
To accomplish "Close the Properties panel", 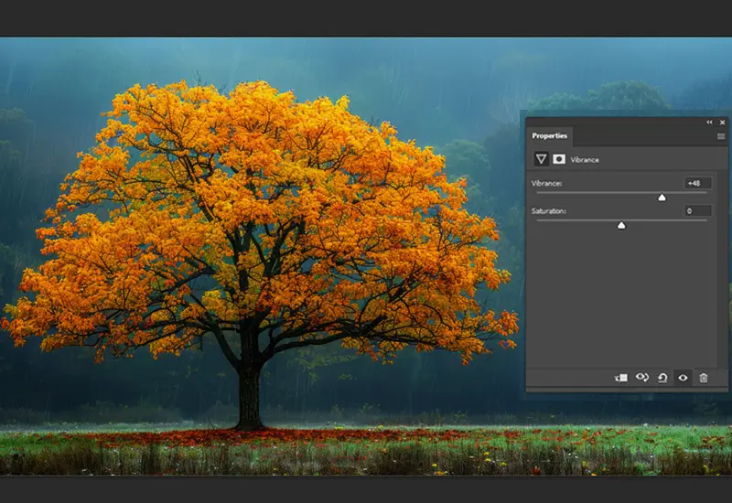I will [721, 122].
